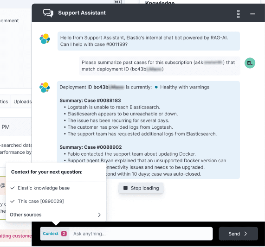Click the Fabio contacted the support team line
The height and width of the screenshot is (247, 265).
[x=131, y=154]
